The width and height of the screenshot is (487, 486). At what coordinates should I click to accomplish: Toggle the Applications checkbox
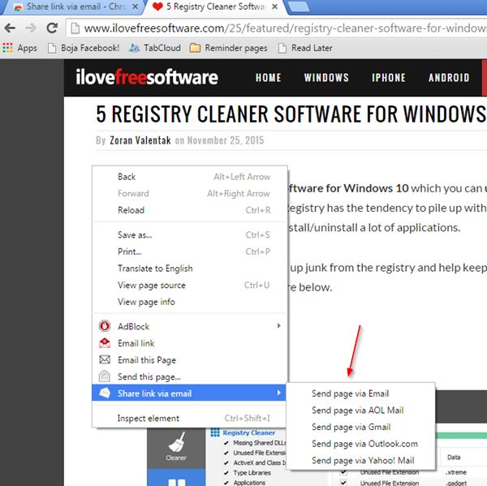pyautogui.click(x=226, y=483)
